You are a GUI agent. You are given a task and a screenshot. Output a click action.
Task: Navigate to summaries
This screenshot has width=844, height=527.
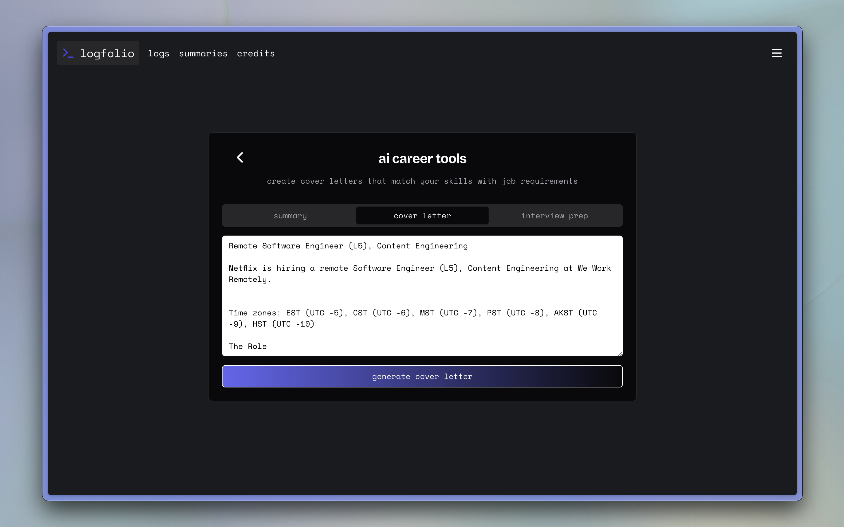click(x=203, y=53)
